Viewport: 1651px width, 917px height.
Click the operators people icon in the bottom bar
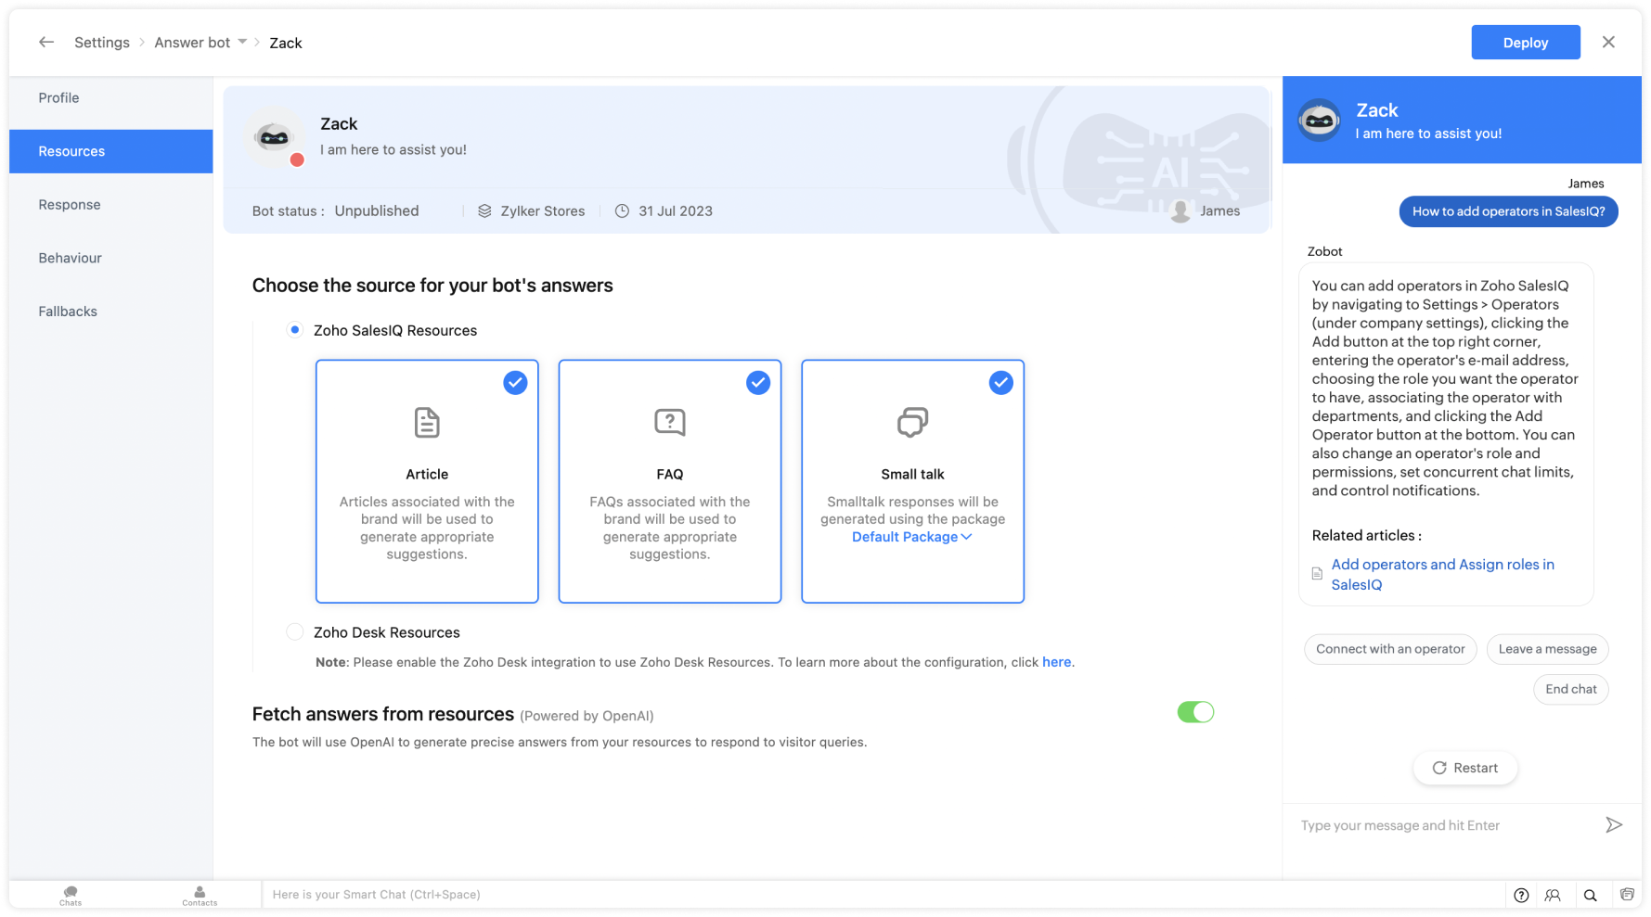[1553, 895]
